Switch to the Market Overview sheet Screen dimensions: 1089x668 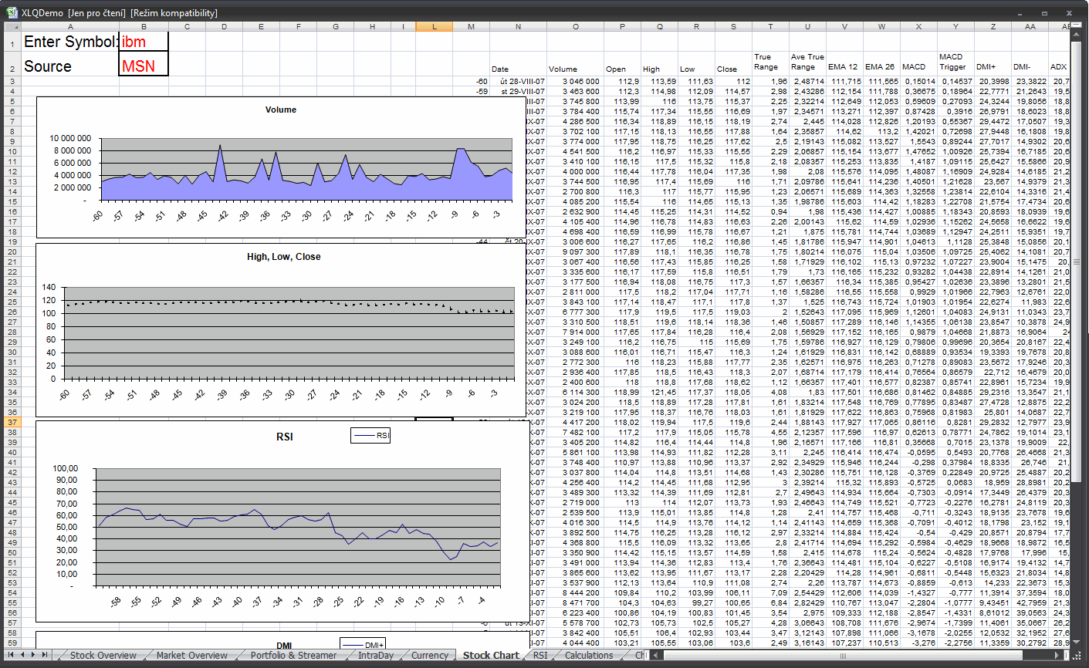click(x=191, y=656)
